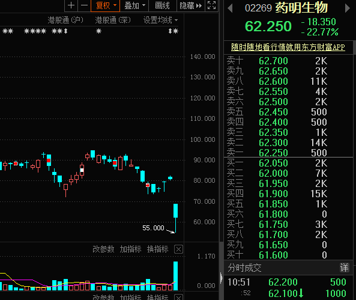Click the current price 62.250
The height and width of the screenshot is (300, 356).
coord(268,26)
